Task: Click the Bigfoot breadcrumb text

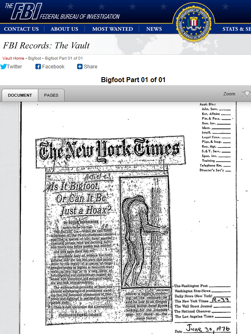Action: [x=35, y=58]
